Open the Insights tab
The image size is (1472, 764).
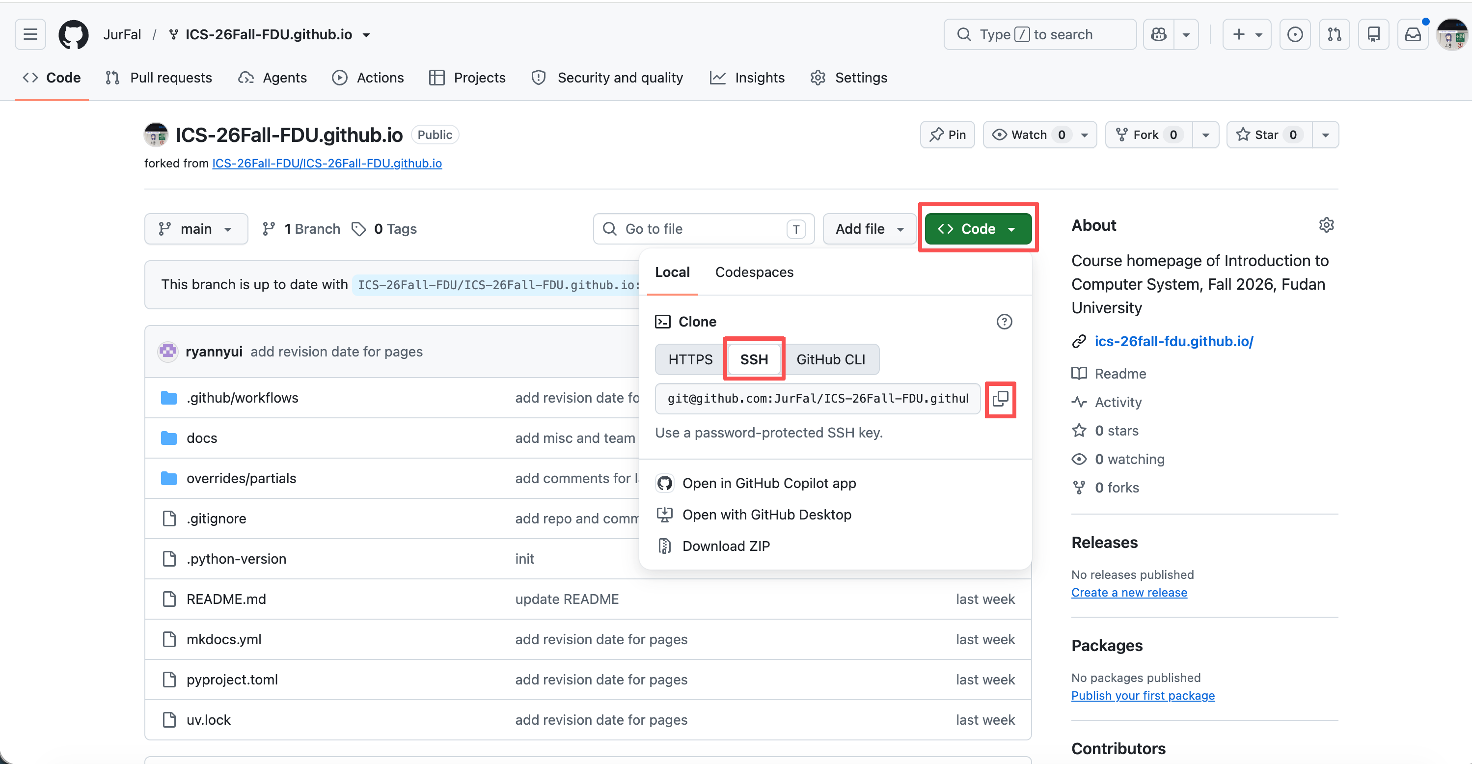747,78
